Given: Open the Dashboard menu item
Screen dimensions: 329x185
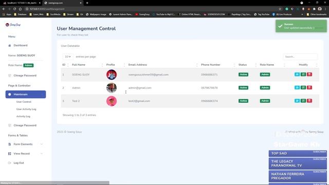Looking at the screenshot, I should tap(21, 45).
